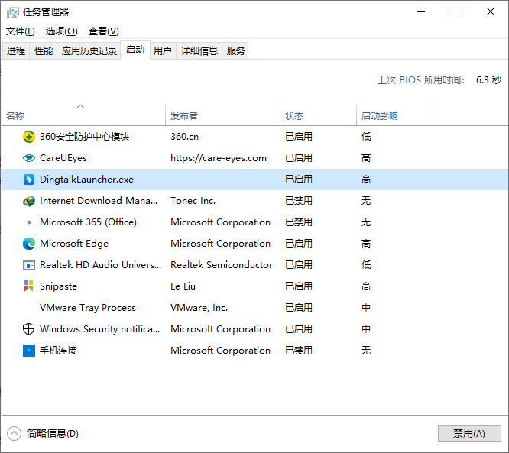Click the Internet Download Manager globe icon
The height and width of the screenshot is (453, 509).
(29, 201)
